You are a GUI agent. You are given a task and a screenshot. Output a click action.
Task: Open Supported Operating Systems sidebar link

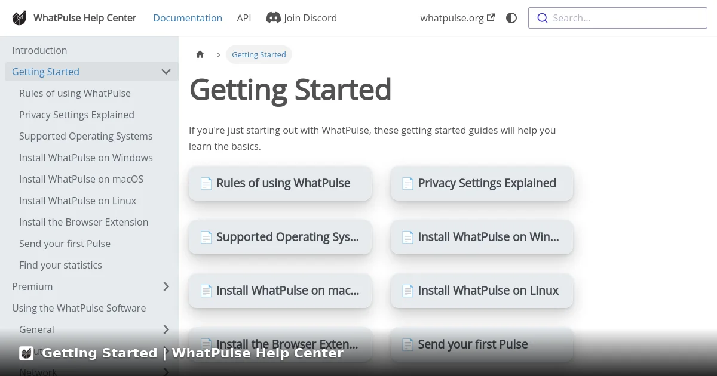click(x=85, y=136)
